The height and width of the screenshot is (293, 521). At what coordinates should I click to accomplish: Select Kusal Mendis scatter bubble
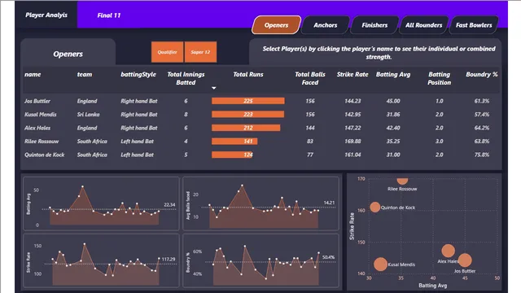(380, 265)
